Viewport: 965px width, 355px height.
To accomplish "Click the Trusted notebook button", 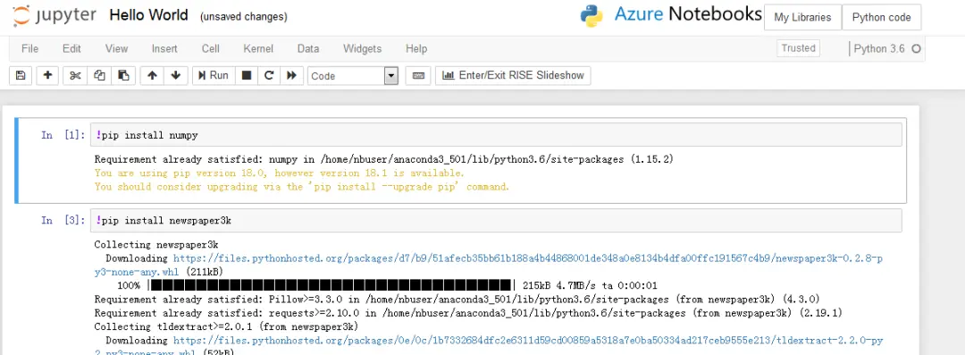I will tap(798, 48).
